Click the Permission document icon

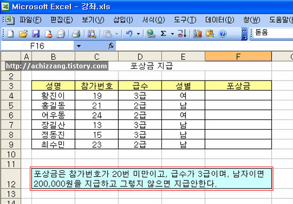click(48, 34)
